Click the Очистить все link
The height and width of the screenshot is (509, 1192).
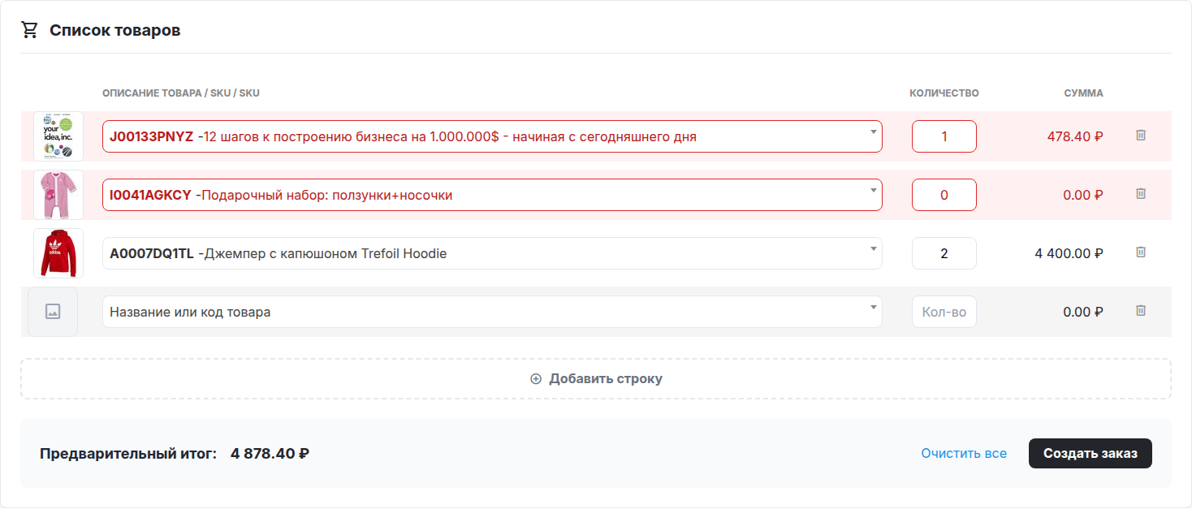click(x=964, y=454)
